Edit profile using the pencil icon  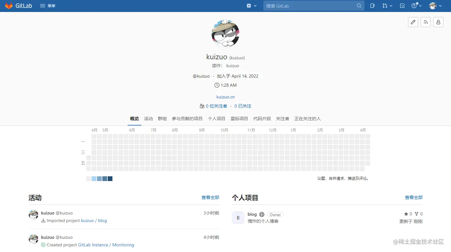(413, 22)
